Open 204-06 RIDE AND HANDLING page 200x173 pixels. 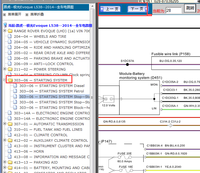coord(52,47)
